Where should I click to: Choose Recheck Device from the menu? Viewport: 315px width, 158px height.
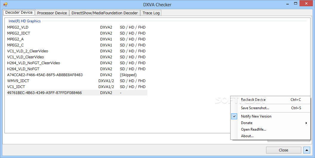click(x=270, y=100)
